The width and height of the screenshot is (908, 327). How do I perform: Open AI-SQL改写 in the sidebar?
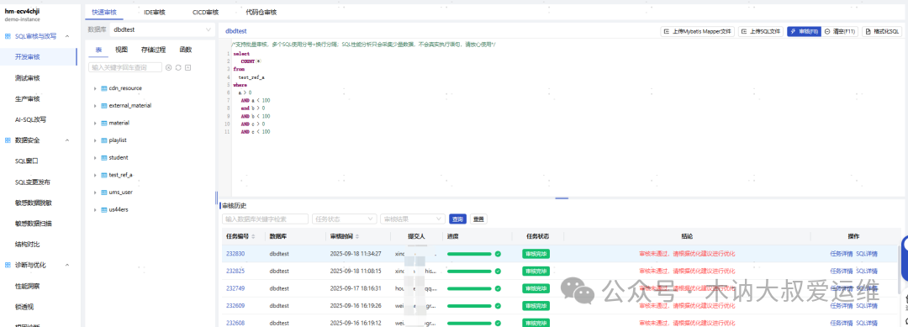(31, 120)
